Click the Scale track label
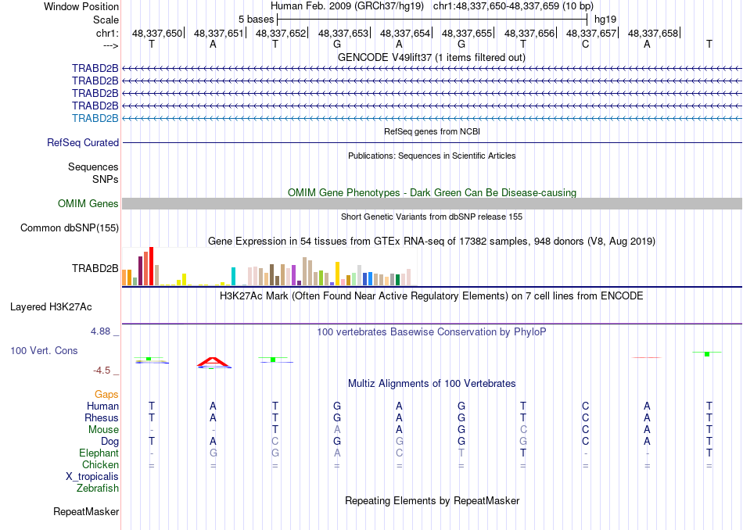The image size is (743, 530). pyautogui.click(x=106, y=20)
